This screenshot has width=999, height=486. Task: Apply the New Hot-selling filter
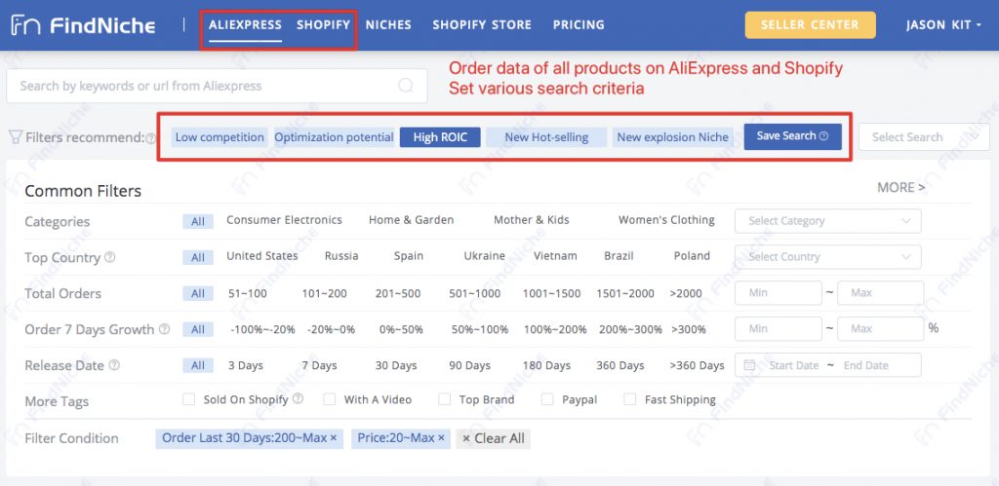tap(546, 137)
